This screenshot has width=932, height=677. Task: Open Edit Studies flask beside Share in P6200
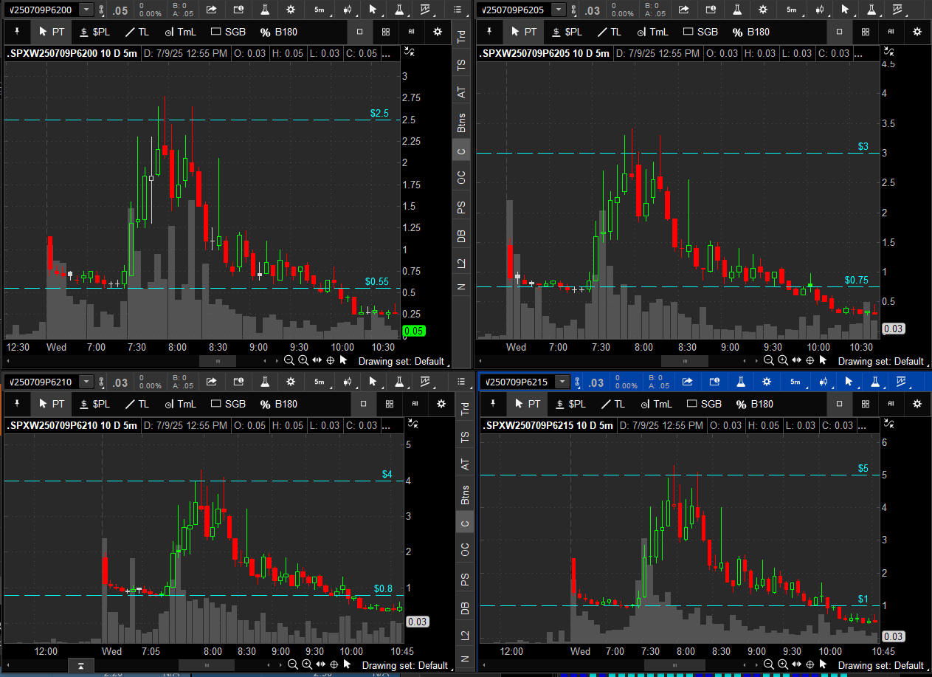click(x=264, y=10)
